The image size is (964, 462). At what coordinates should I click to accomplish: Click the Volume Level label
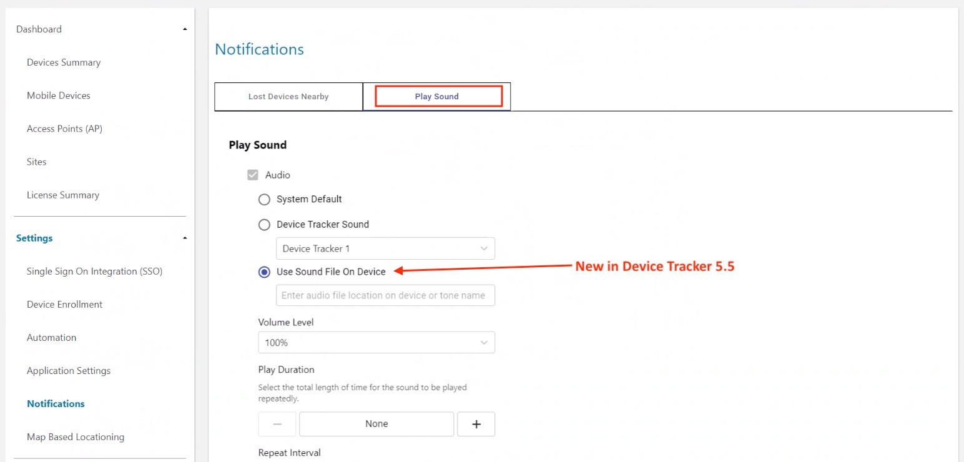point(286,322)
